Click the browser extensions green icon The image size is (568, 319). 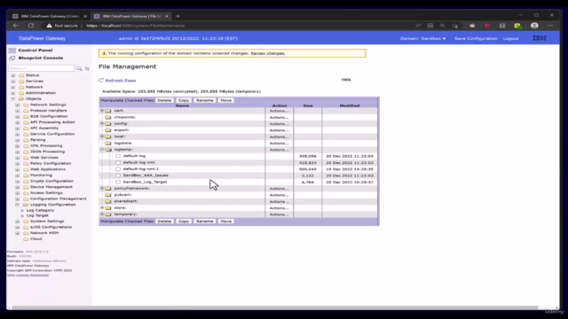(517, 26)
